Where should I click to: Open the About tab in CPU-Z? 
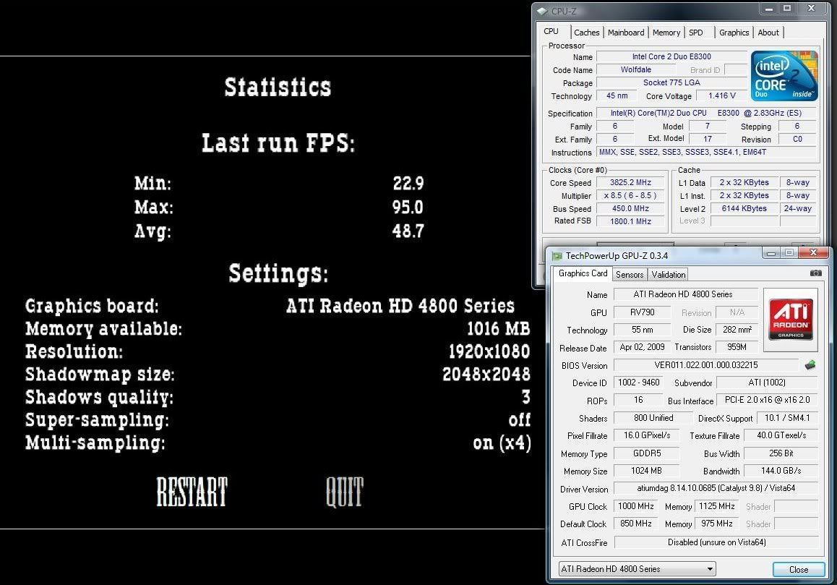point(768,33)
